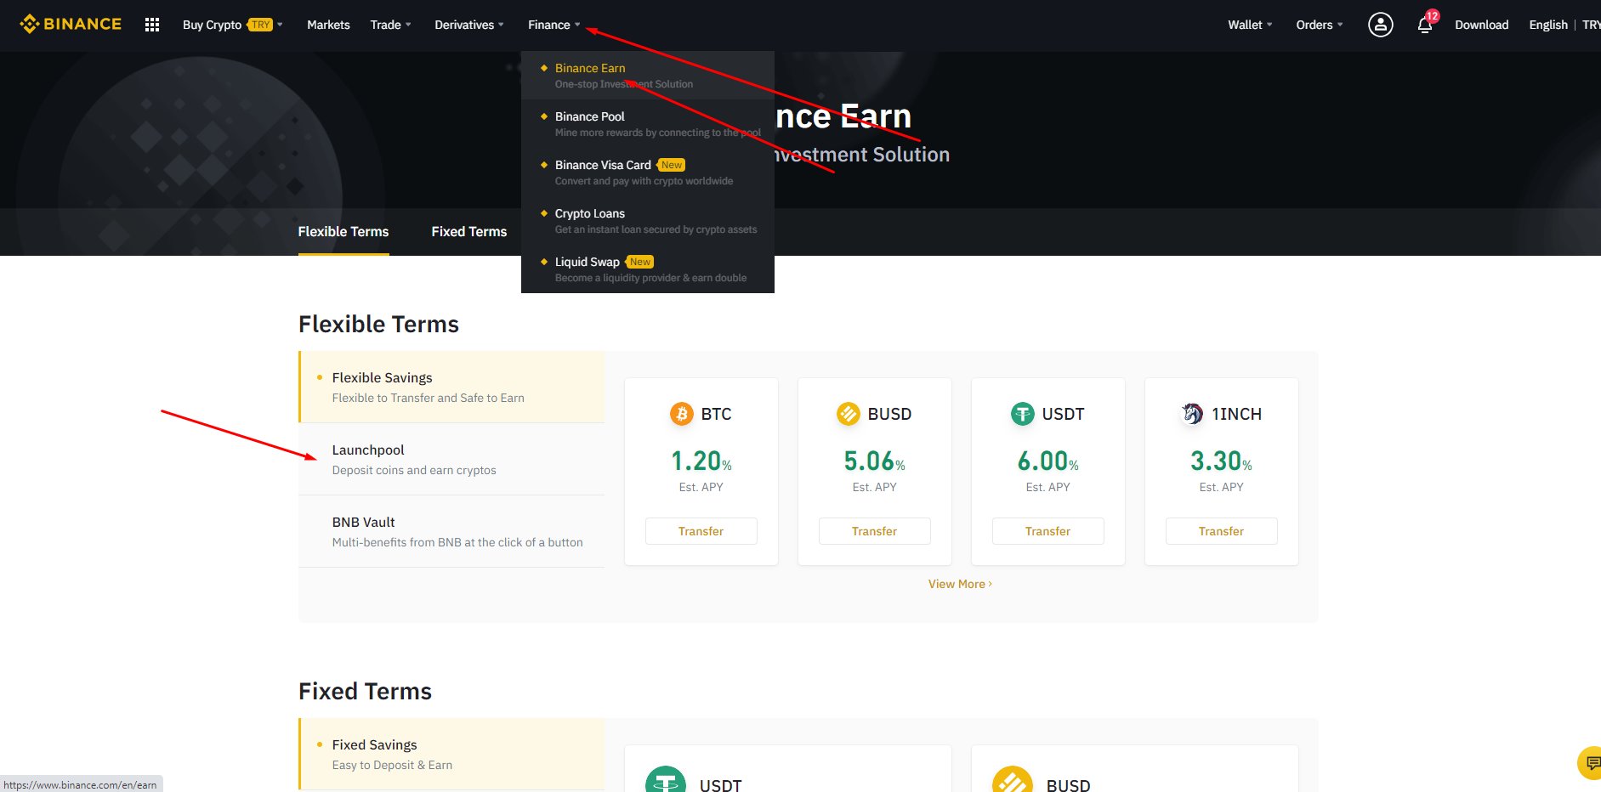The height and width of the screenshot is (792, 1601).
Task: Click the BUSD coin icon in Flexible Terms
Action: (x=849, y=414)
